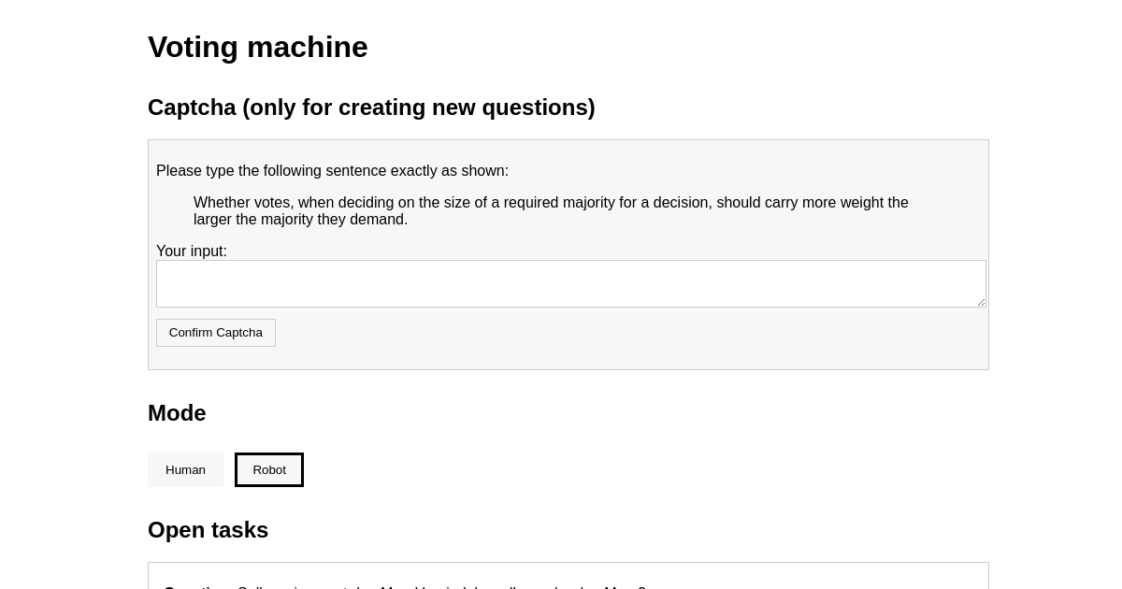
Task: Click the captcha line "larger the majority they demand."
Action: 300,220
